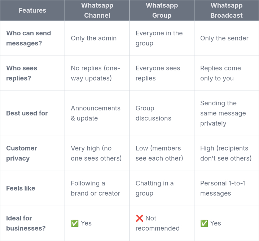
Task: Click the 'Best used for' row label
Action: [27, 113]
